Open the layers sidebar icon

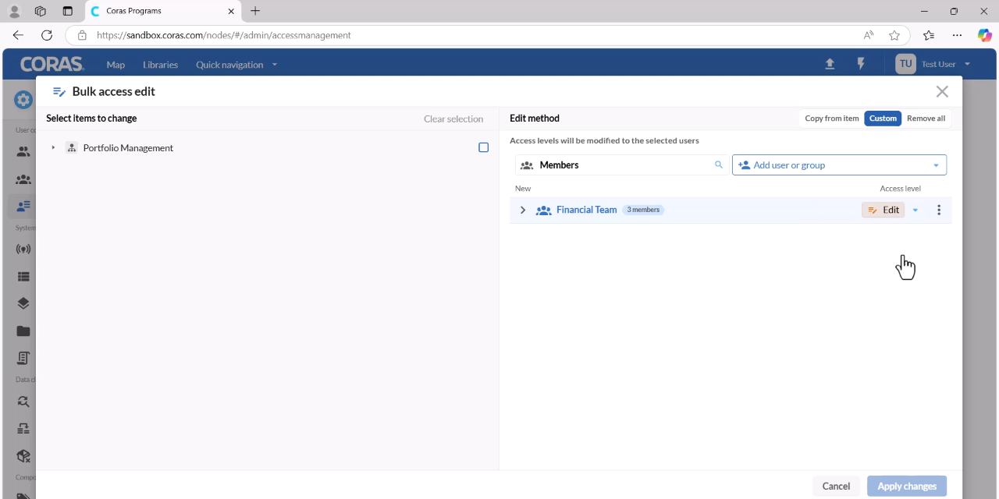[23, 303]
